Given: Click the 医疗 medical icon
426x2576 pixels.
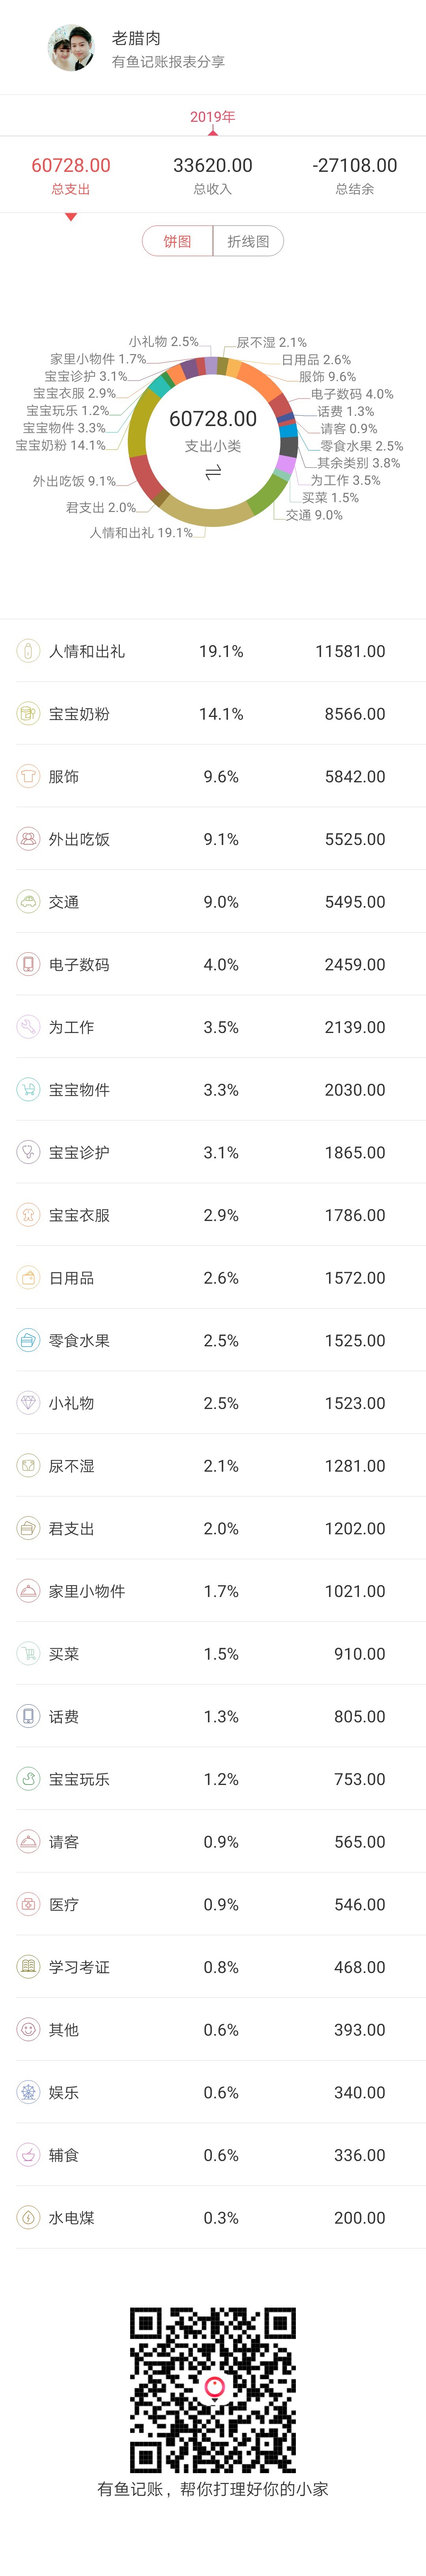Looking at the screenshot, I should click(x=28, y=1904).
